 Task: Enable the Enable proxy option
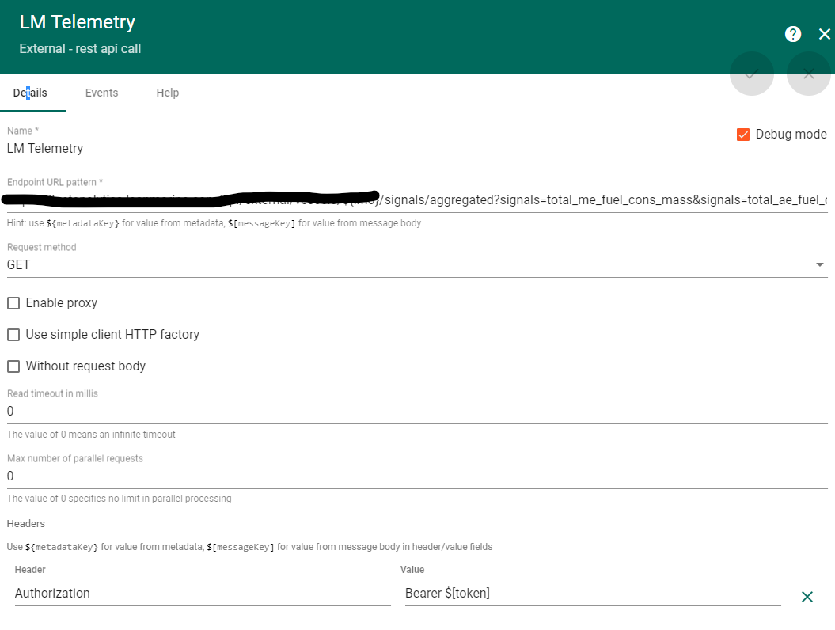point(13,302)
